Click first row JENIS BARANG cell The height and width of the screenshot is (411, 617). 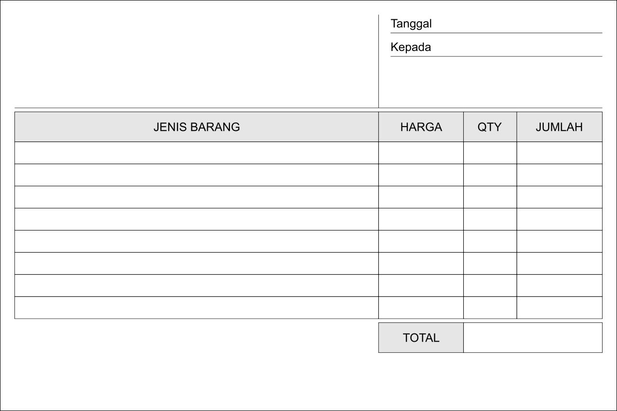point(196,153)
